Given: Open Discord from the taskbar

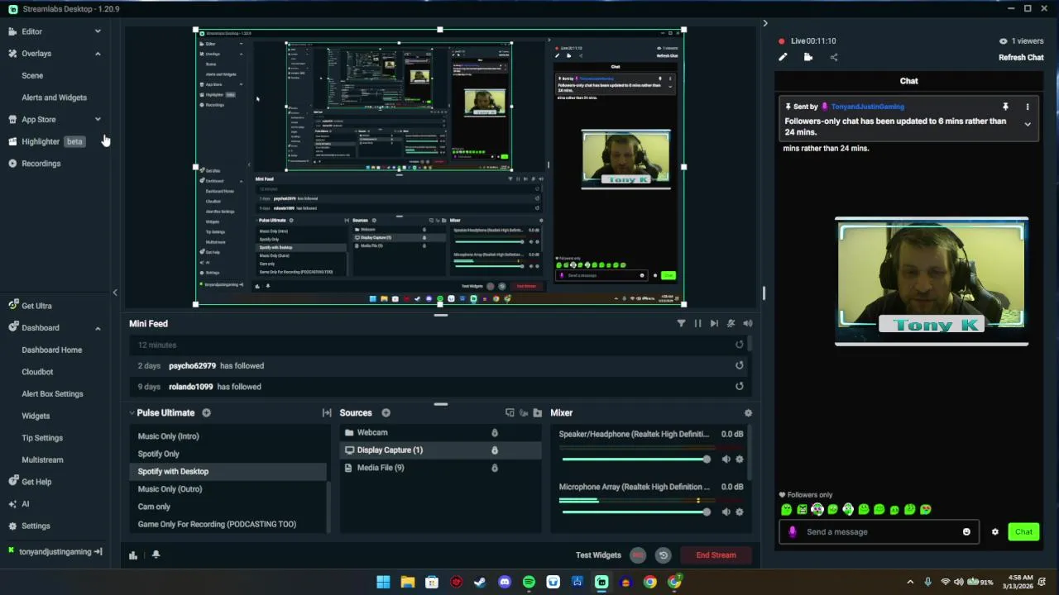Looking at the screenshot, I should pyautogui.click(x=505, y=582).
